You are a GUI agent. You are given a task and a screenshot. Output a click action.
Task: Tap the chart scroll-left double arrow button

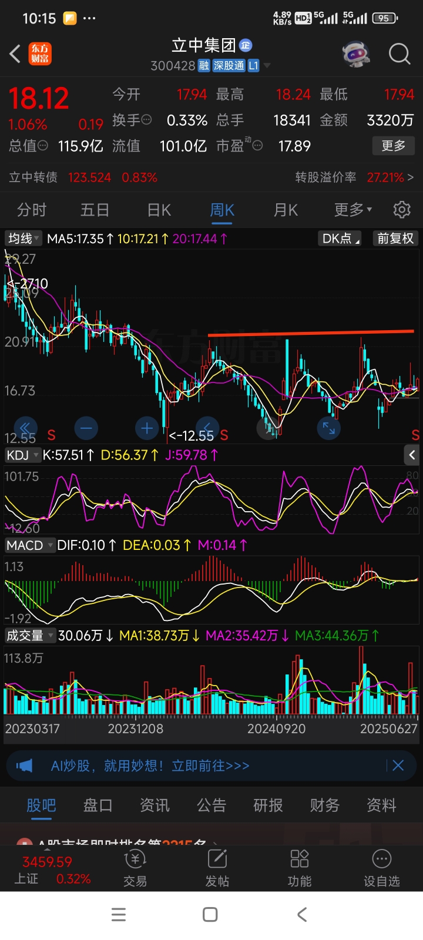pyautogui.click(x=25, y=428)
